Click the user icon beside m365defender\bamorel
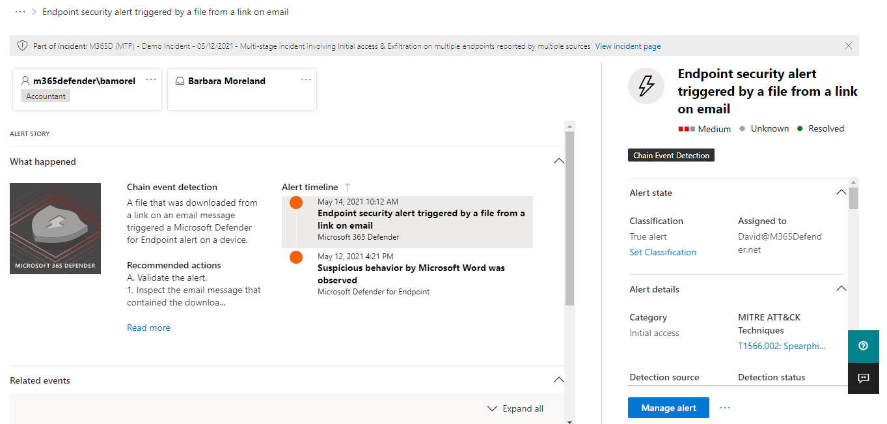 tap(25, 81)
